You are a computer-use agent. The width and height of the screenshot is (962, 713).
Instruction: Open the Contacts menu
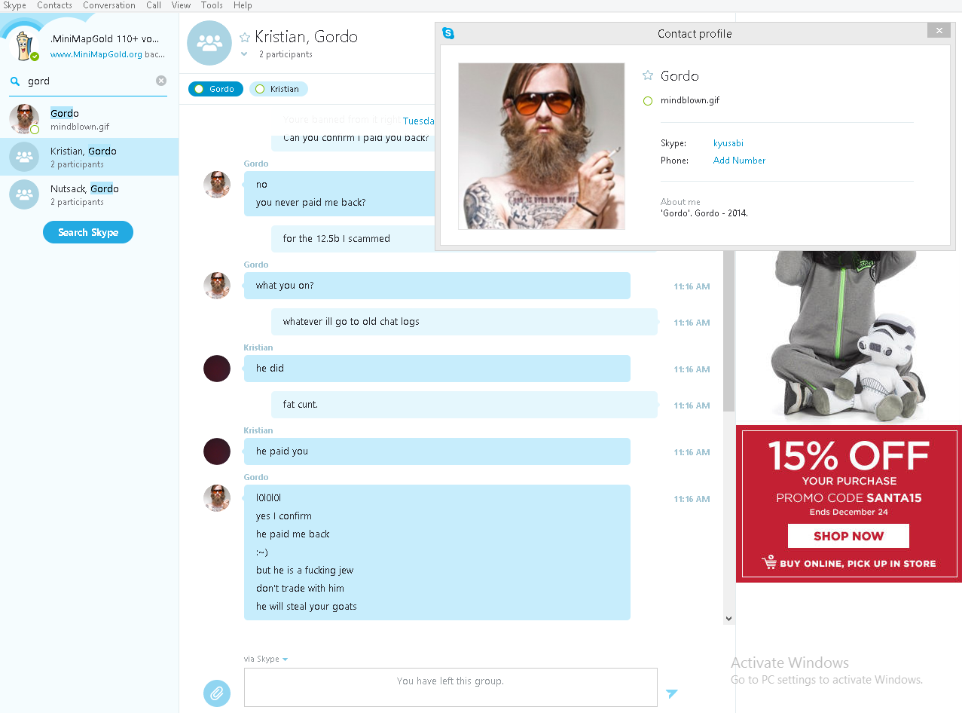(x=54, y=5)
